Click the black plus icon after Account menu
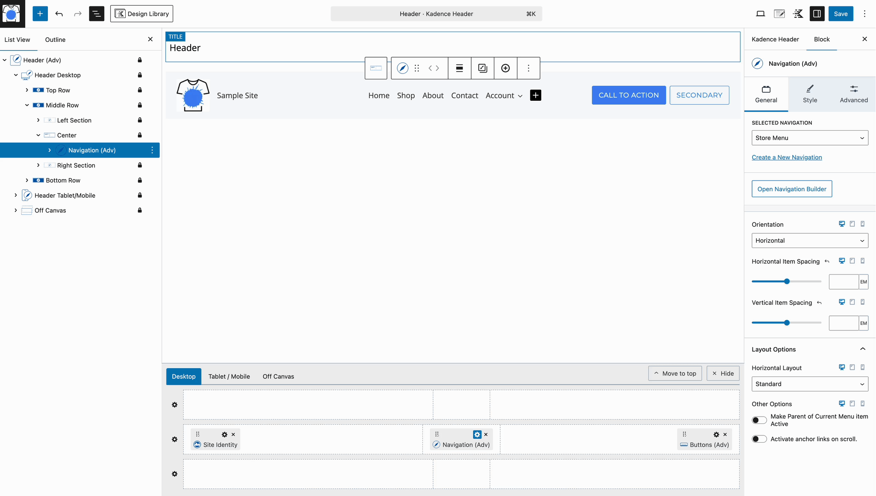Viewport: 876px width, 496px height. coord(535,95)
